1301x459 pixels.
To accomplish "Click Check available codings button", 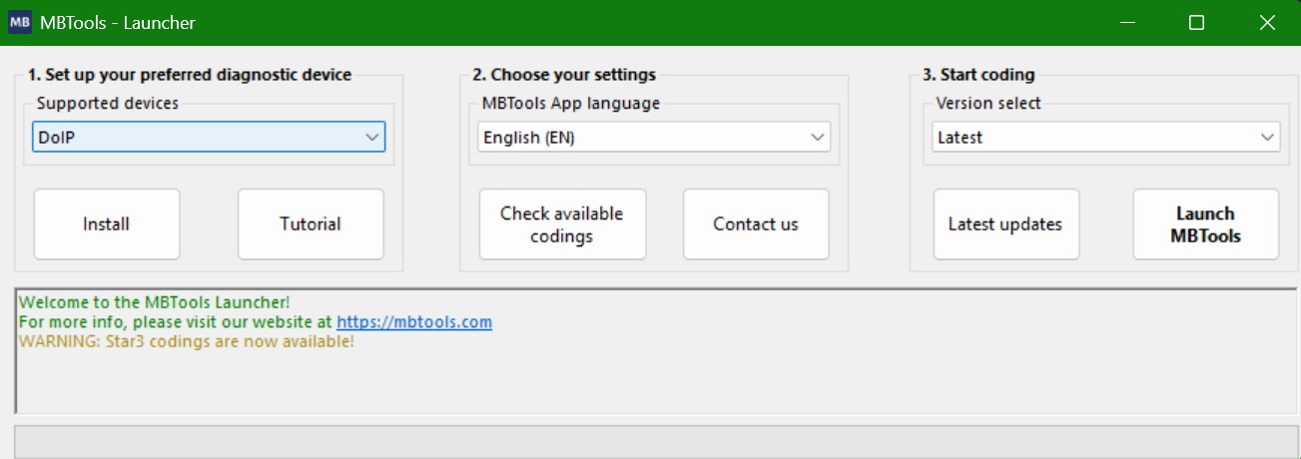I will tap(562, 225).
